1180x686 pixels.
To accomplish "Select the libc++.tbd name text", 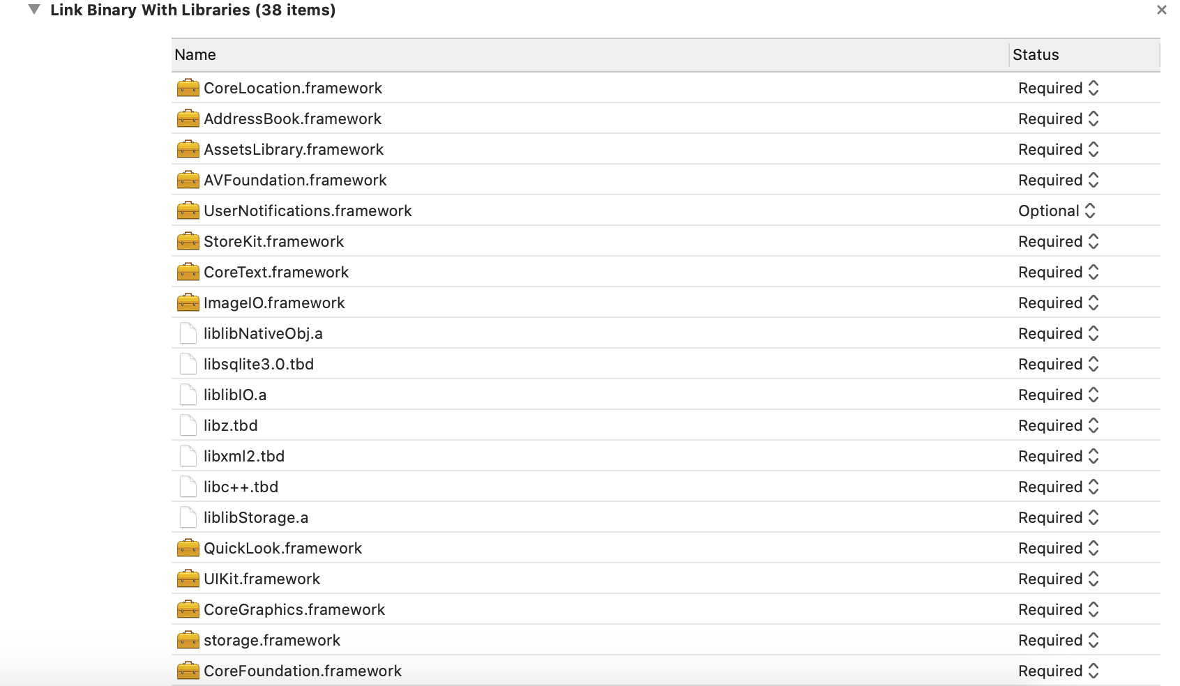I will point(241,487).
